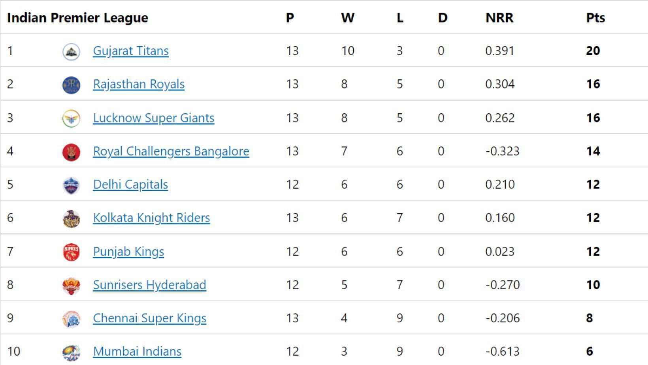
Task: Open the Kolkata Knight Riders link
Action: tap(151, 218)
